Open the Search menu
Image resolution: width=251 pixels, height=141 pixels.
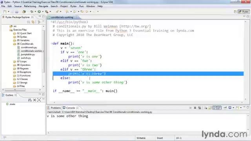[54, 6]
